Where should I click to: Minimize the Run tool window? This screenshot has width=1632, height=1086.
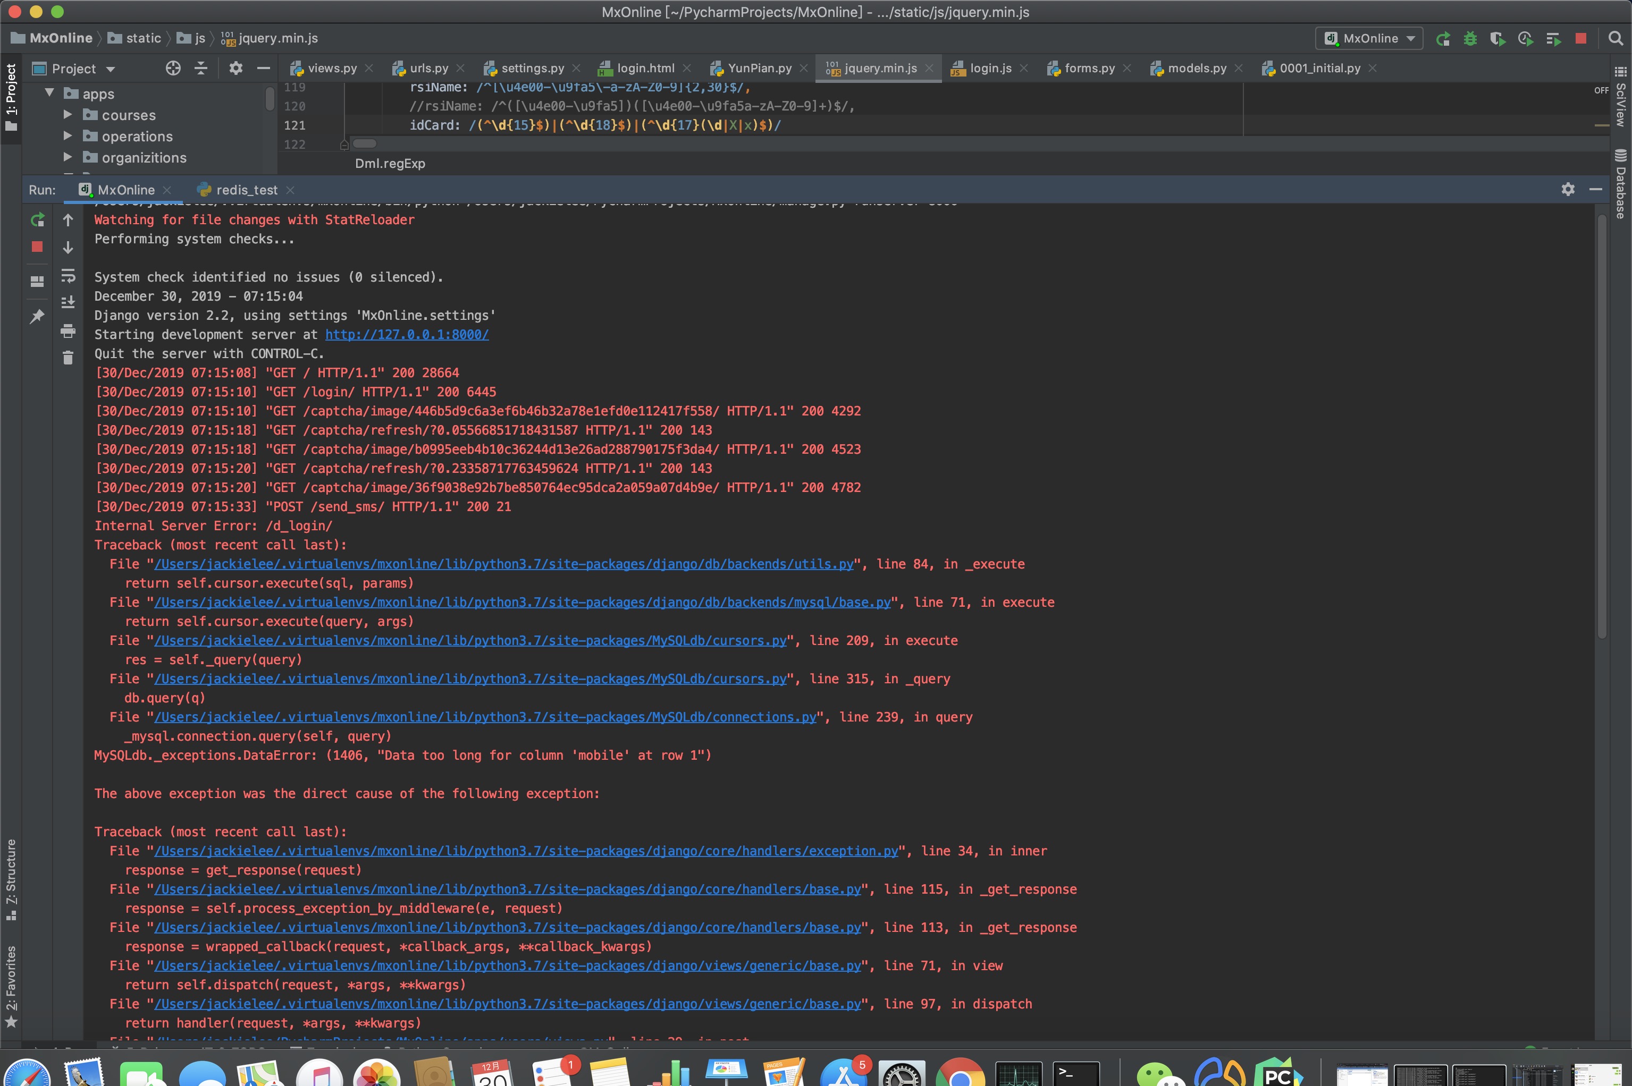click(1595, 189)
